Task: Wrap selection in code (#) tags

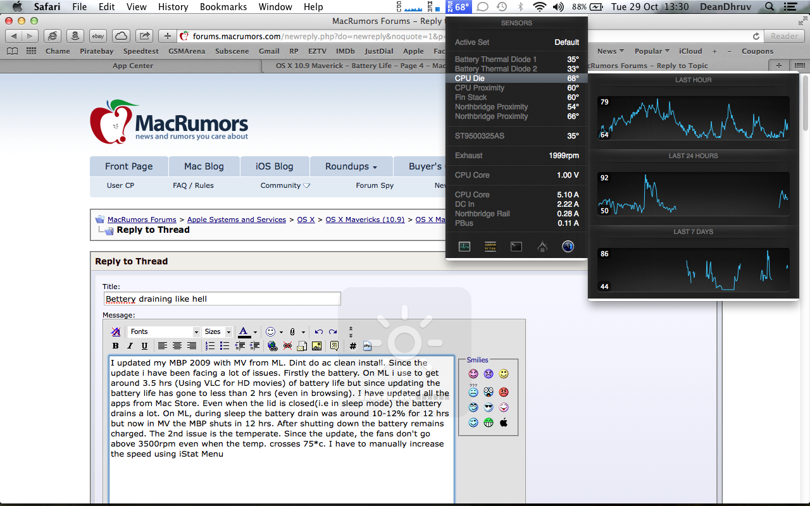Action: pos(352,346)
